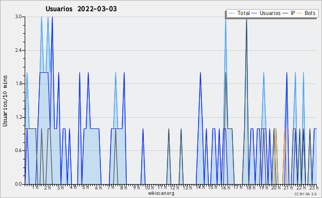Click the 1.2 y-axis value
322x198 pixels.
tap(18, 117)
